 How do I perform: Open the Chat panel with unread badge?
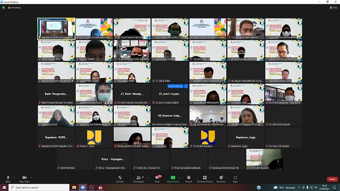click(158, 179)
